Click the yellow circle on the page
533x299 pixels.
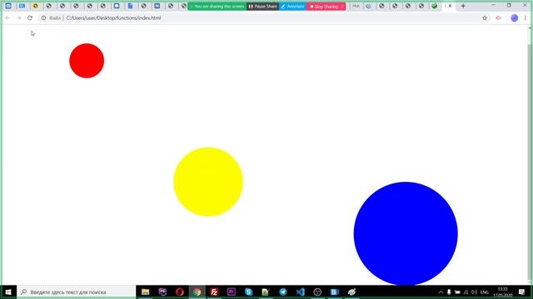pyautogui.click(x=208, y=182)
